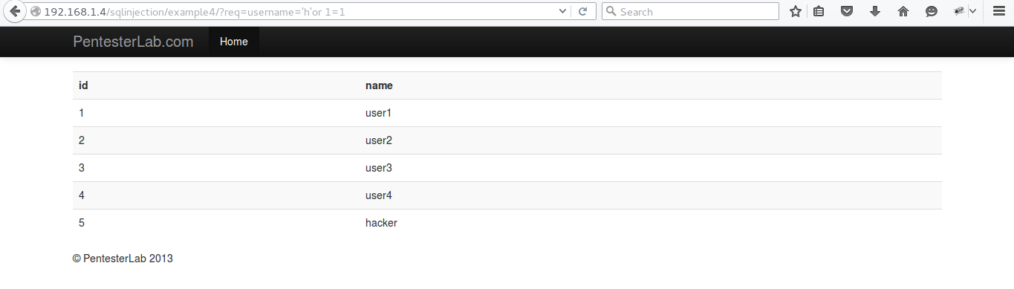Viewport: 1014px width, 289px height.
Task: Open the URL history dropdown arrow
Action: click(x=562, y=11)
